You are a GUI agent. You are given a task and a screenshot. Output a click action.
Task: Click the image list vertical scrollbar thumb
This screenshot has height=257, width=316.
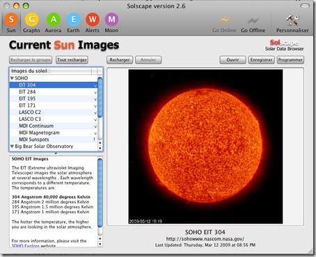(x=100, y=97)
